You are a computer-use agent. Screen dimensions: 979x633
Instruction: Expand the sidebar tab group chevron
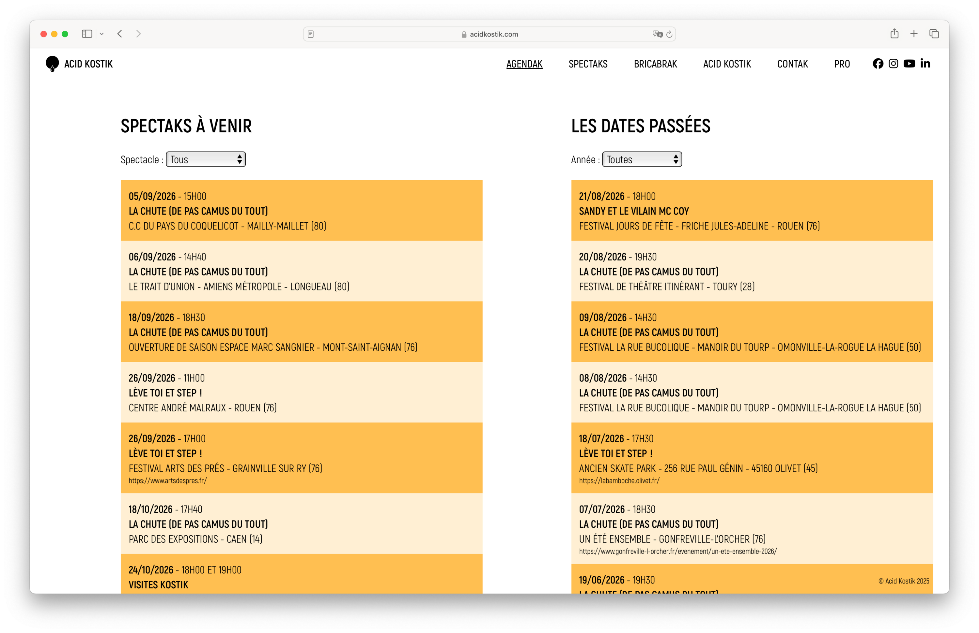click(101, 34)
